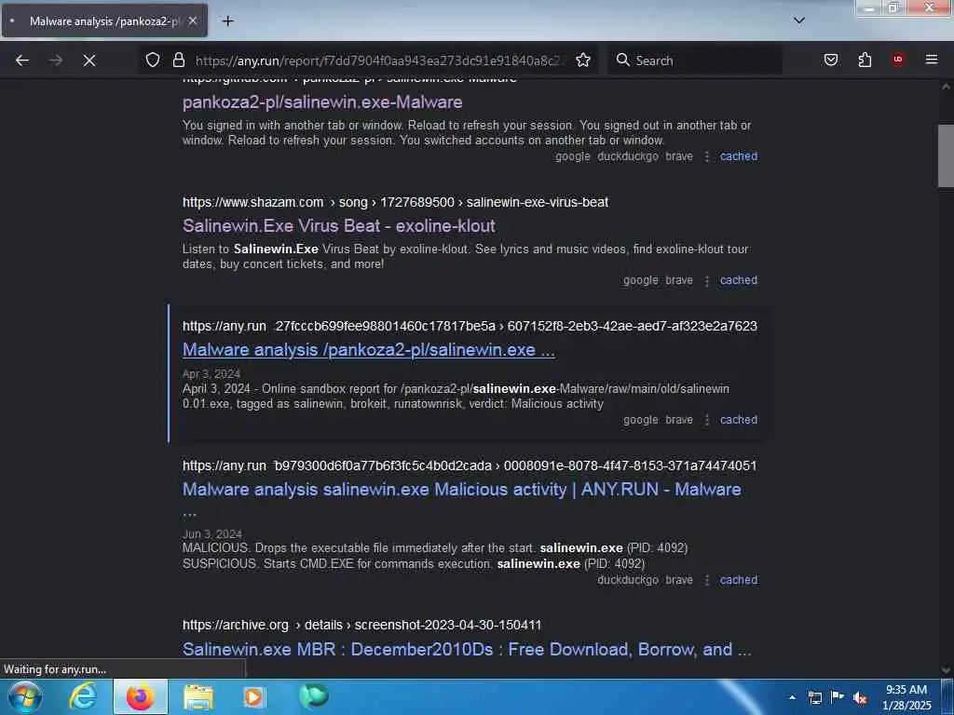The height and width of the screenshot is (715, 954).
Task: Click google source of Shazam result
Action: pyautogui.click(x=641, y=280)
